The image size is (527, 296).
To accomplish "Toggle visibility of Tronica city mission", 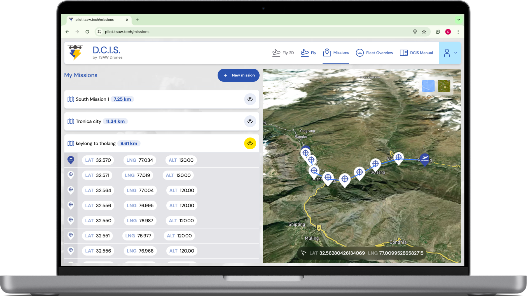I will 250,121.
